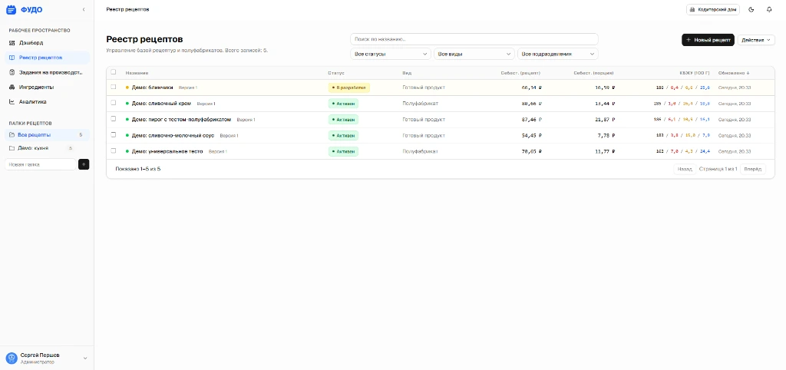The height and width of the screenshot is (370, 786).
Task: Open the Все подразделения dropdown
Action: 557,55
